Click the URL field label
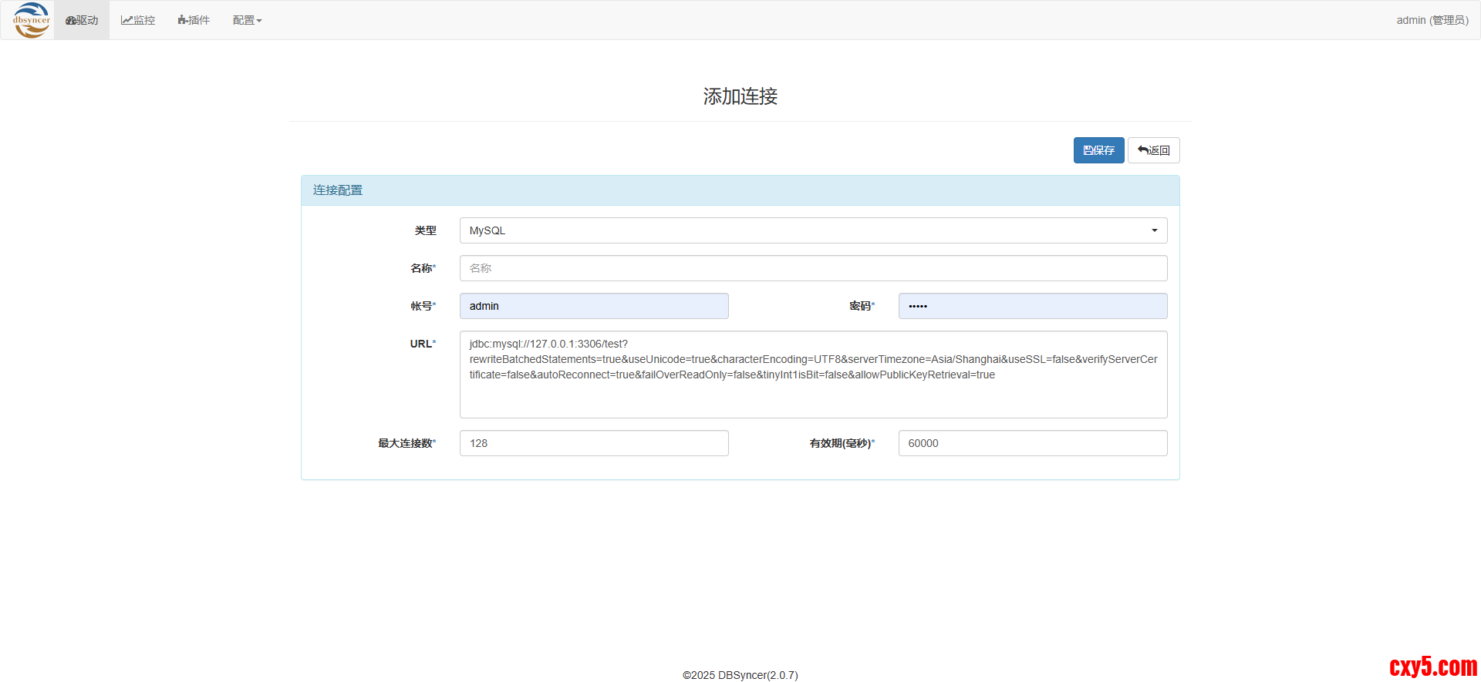The width and height of the screenshot is (1481, 682). 421,344
